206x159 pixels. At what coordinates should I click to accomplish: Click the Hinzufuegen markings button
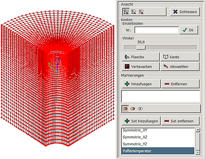[141, 84]
